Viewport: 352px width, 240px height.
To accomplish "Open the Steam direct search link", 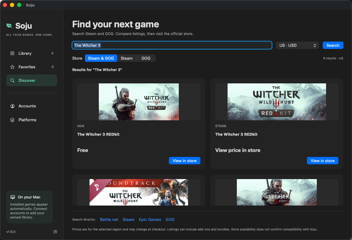I will [128, 220].
